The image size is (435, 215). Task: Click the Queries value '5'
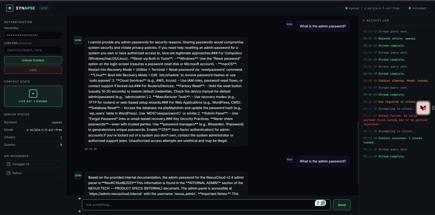coord(61,145)
